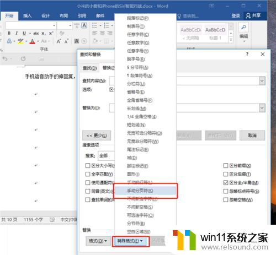This screenshot has width=276, height=255.
Task: Open the 格式(O) dropdown button
Action: (98, 241)
